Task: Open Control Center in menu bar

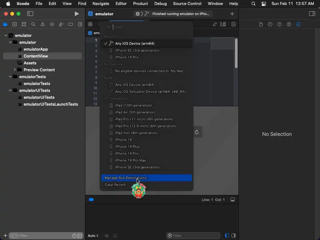Action: 264,3
